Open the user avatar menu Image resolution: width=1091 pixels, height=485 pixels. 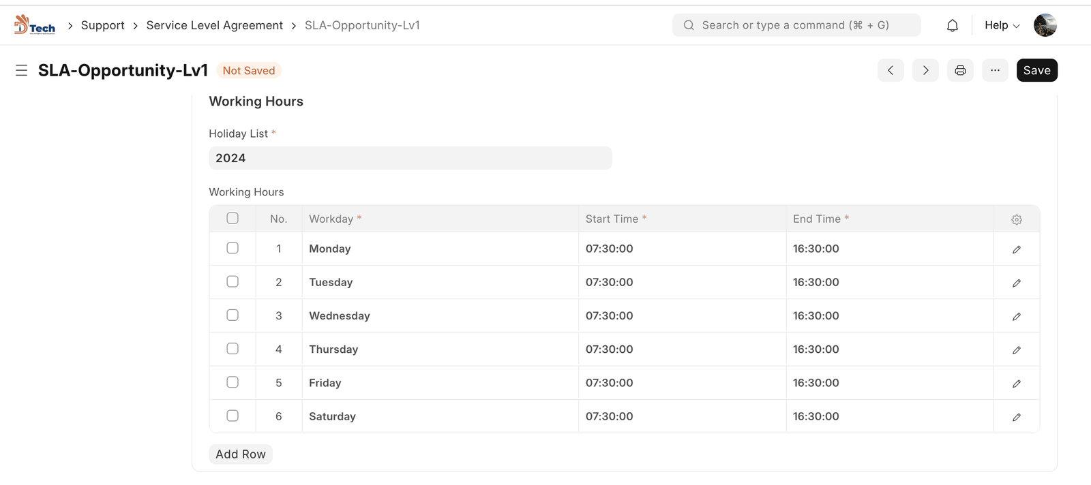click(x=1045, y=25)
